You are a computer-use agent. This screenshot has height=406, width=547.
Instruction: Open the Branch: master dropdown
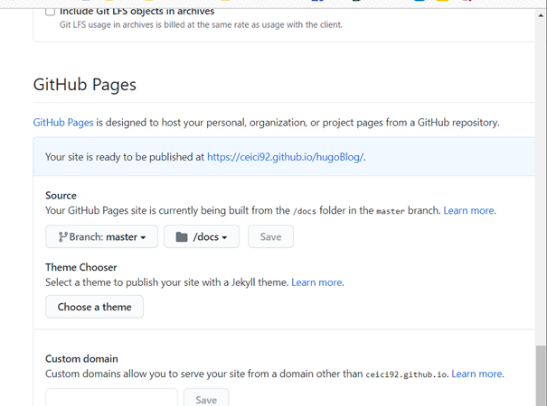point(101,236)
